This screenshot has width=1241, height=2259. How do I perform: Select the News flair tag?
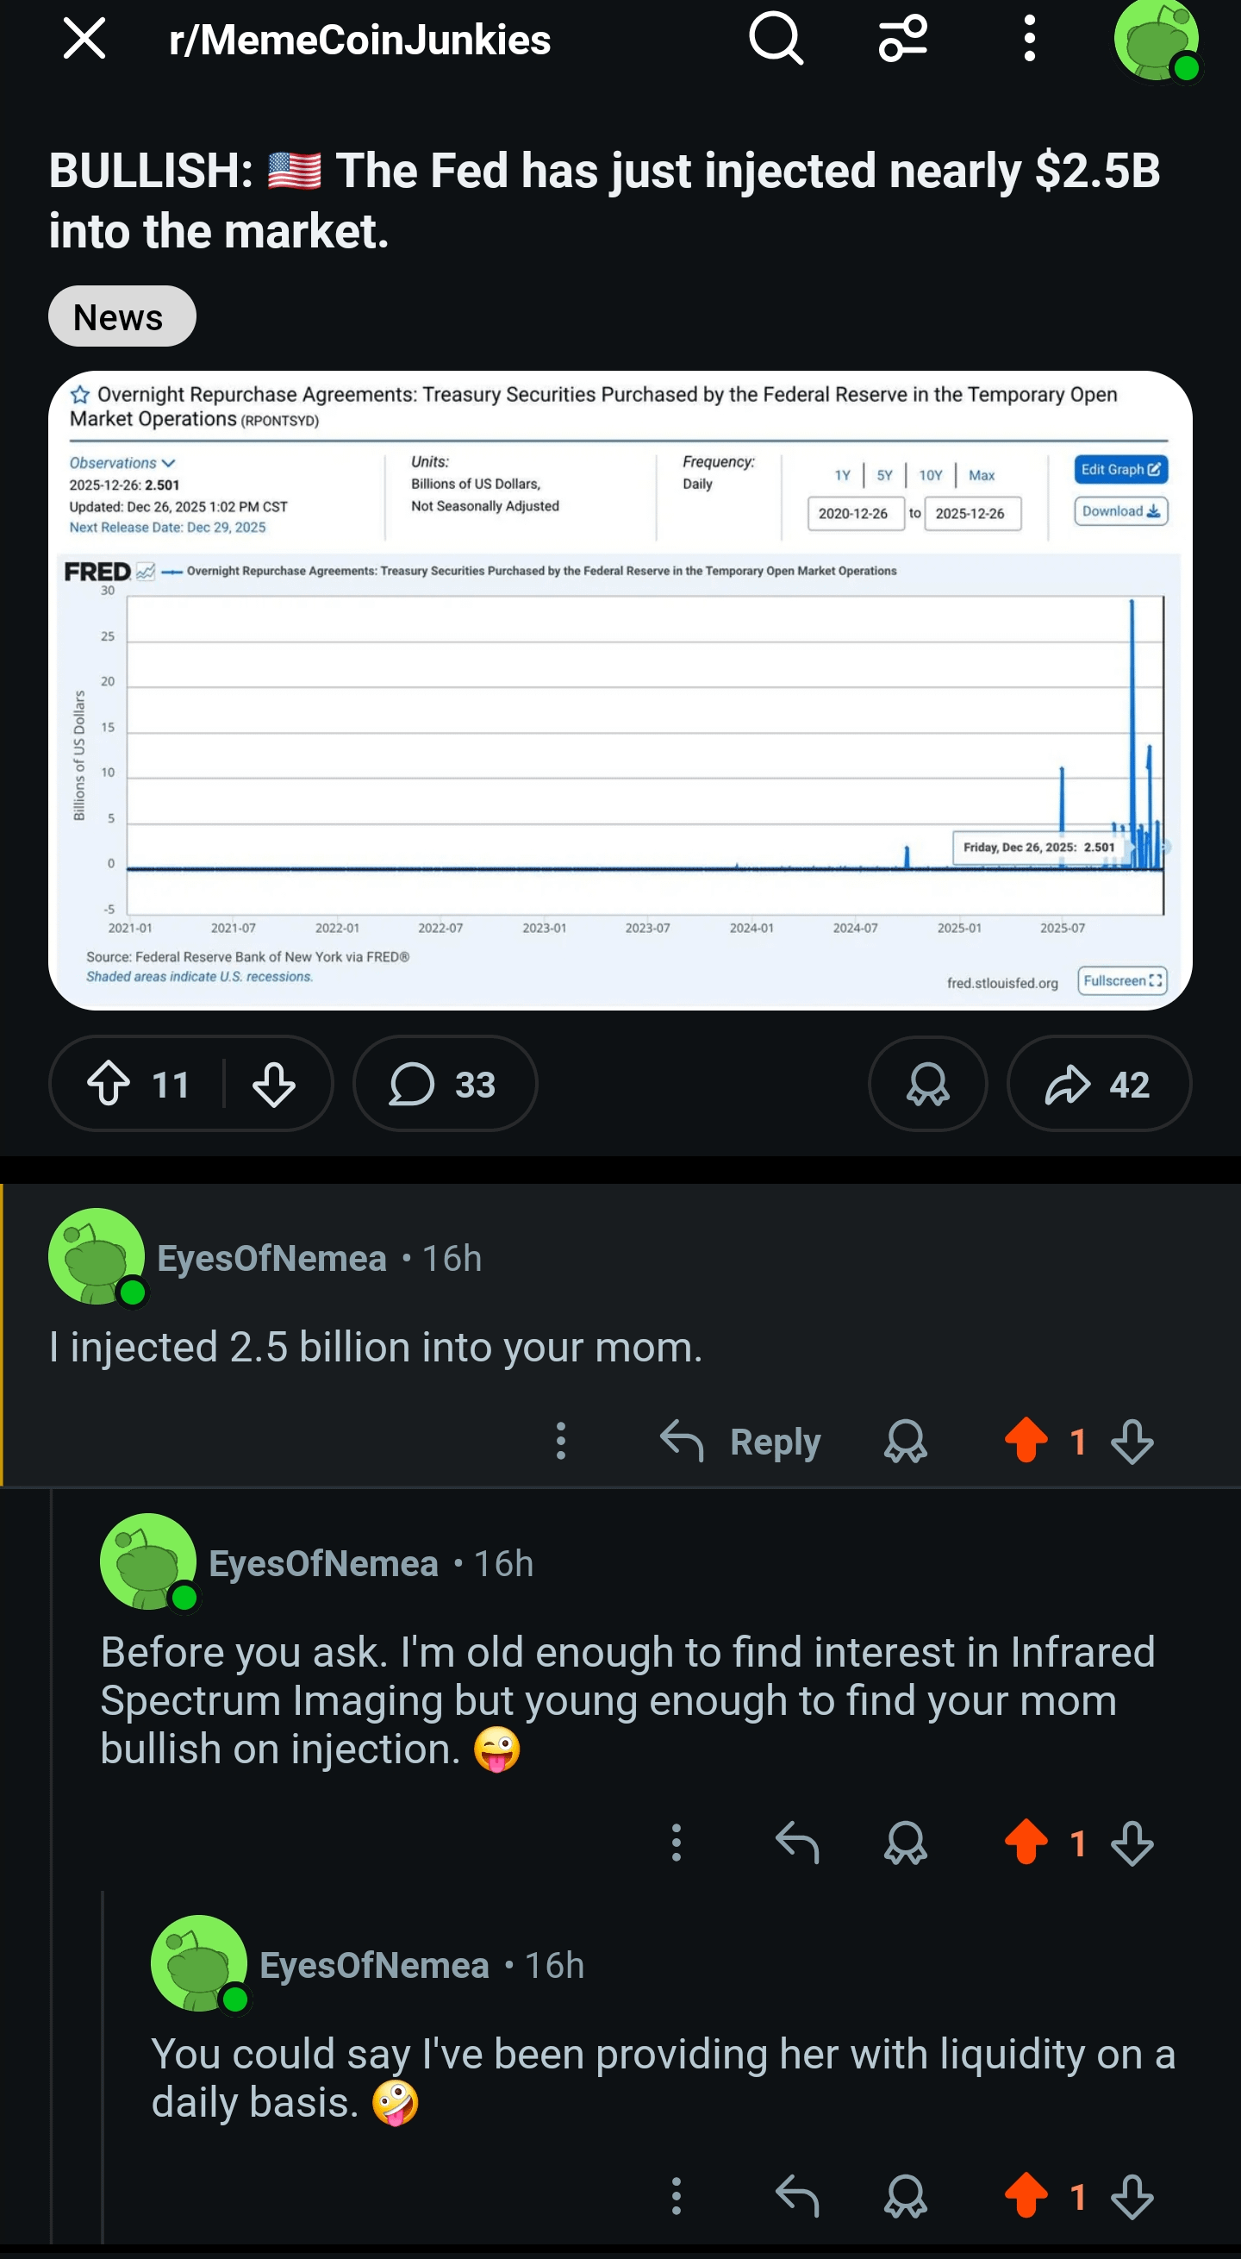click(122, 316)
